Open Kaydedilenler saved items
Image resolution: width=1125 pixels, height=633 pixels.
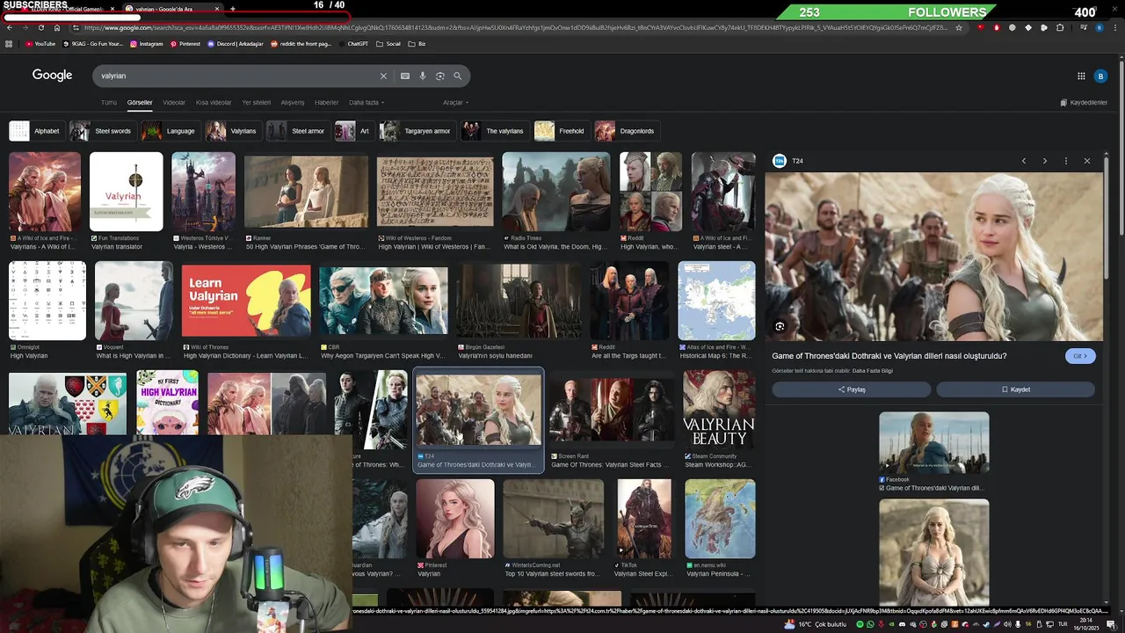pyautogui.click(x=1084, y=102)
